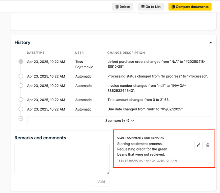220x193 pixels.
Task: Click timeline marker for Total amount change
Action: (21, 100)
